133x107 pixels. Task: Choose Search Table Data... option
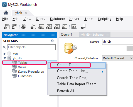(x=77, y=78)
